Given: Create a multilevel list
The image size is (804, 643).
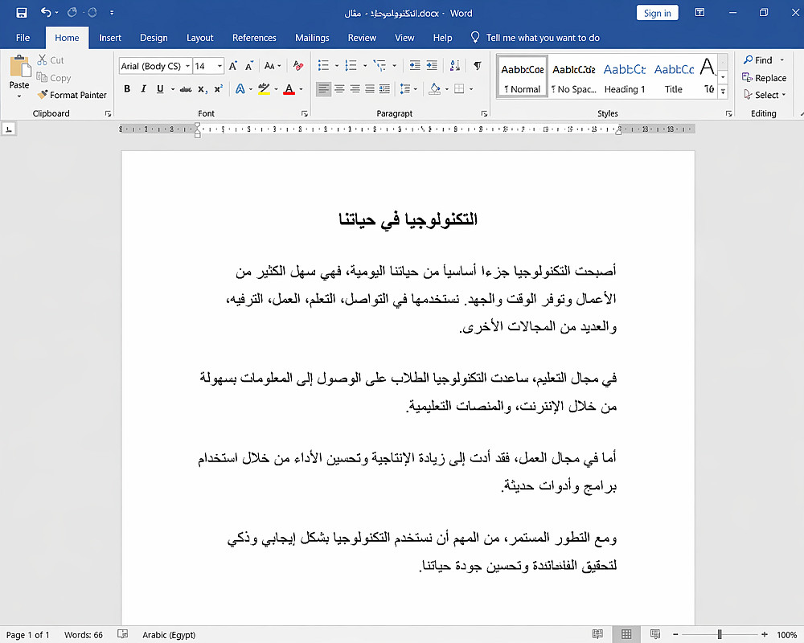Looking at the screenshot, I should tap(379, 66).
